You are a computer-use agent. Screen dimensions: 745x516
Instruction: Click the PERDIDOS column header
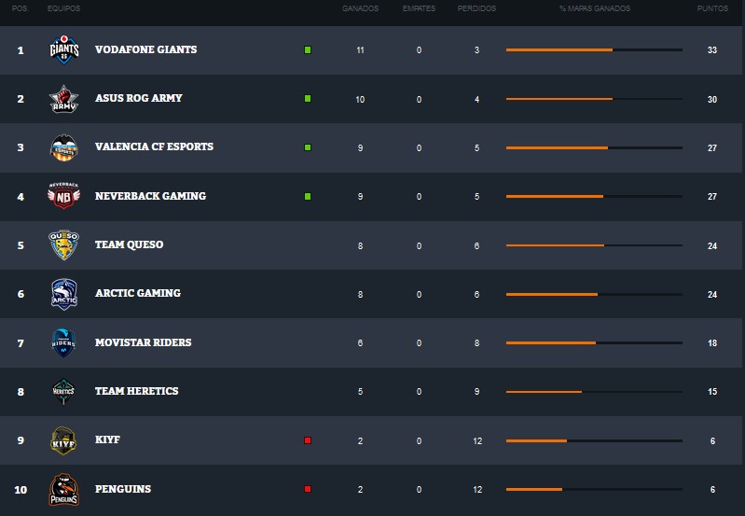click(x=476, y=8)
